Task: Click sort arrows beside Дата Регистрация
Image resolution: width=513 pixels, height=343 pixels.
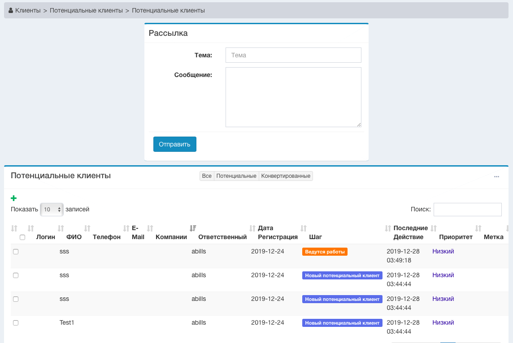Action: click(252, 228)
